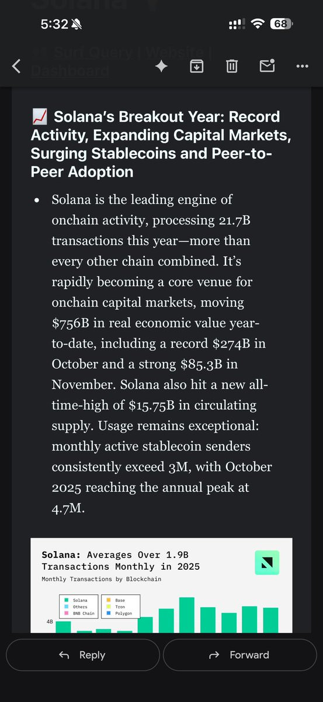Tap the tallest green bar in the chart

point(186,615)
